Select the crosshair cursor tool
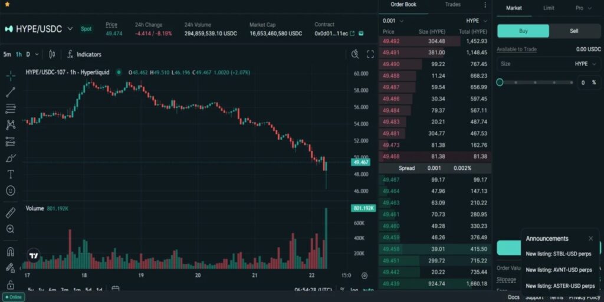The image size is (604, 302). (11, 75)
